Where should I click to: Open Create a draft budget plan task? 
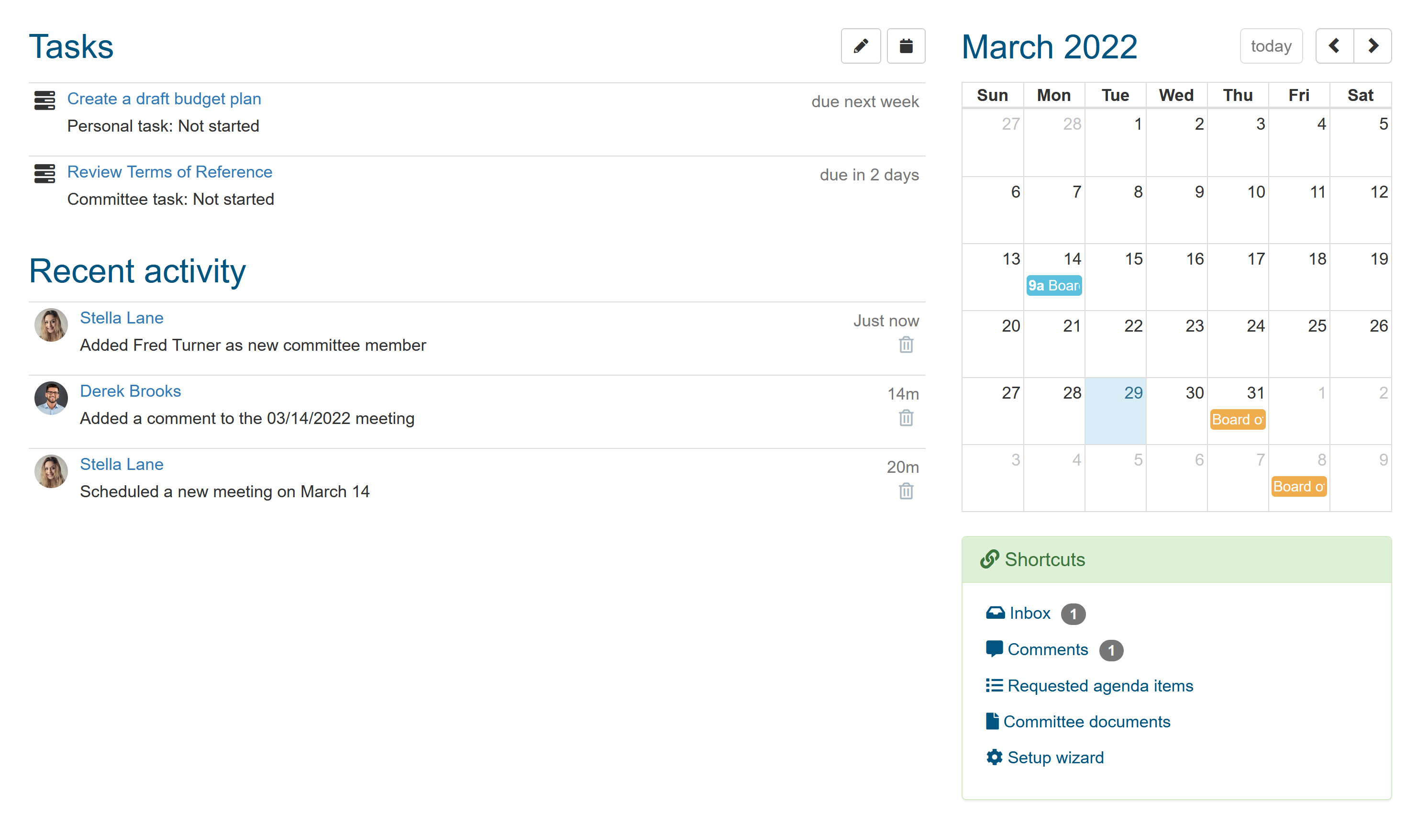164,99
